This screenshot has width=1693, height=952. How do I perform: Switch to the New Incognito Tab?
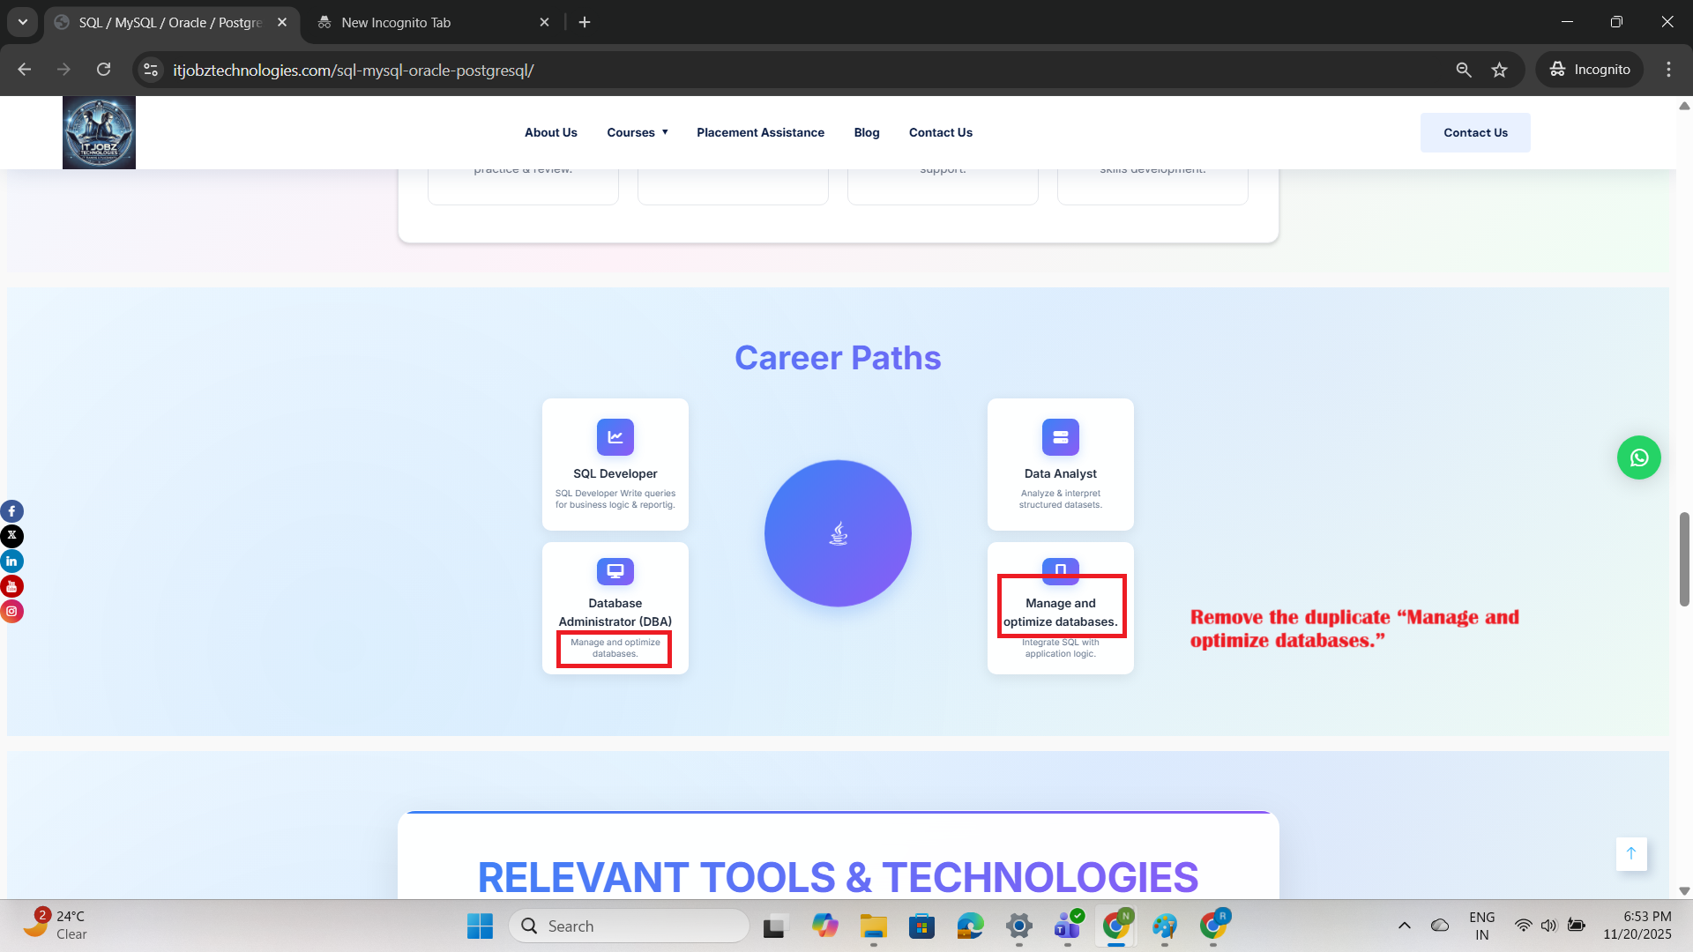click(x=396, y=22)
